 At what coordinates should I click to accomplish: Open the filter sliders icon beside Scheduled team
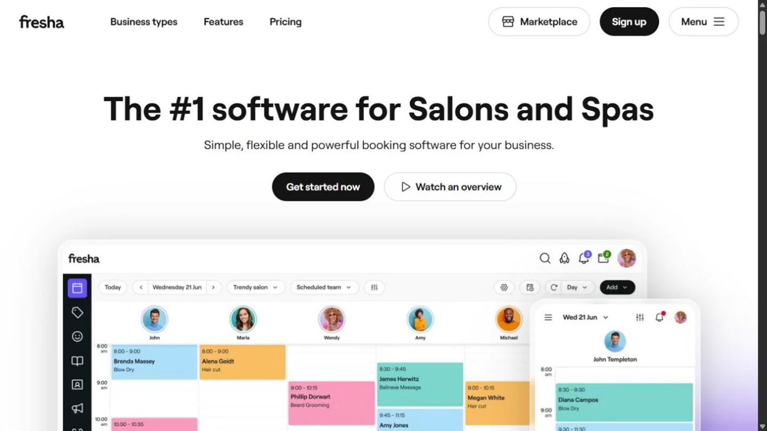click(x=374, y=287)
